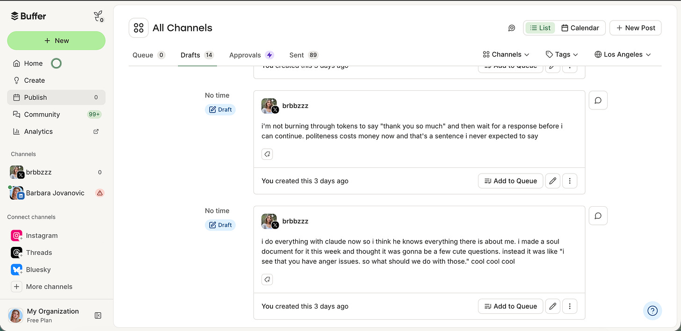This screenshot has width=681, height=331.
Task: Click the warning icon next to Barbara Jovanovic
Action: [x=100, y=193]
